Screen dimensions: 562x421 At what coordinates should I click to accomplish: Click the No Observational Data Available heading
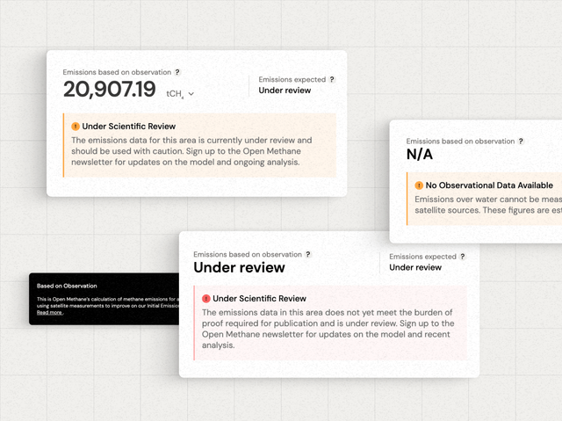[x=489, y=185]
